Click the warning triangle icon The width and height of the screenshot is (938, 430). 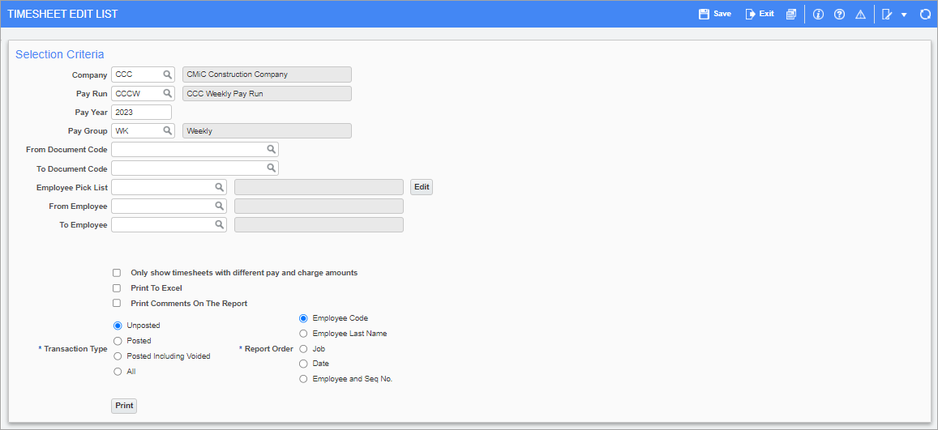[860, 15]
